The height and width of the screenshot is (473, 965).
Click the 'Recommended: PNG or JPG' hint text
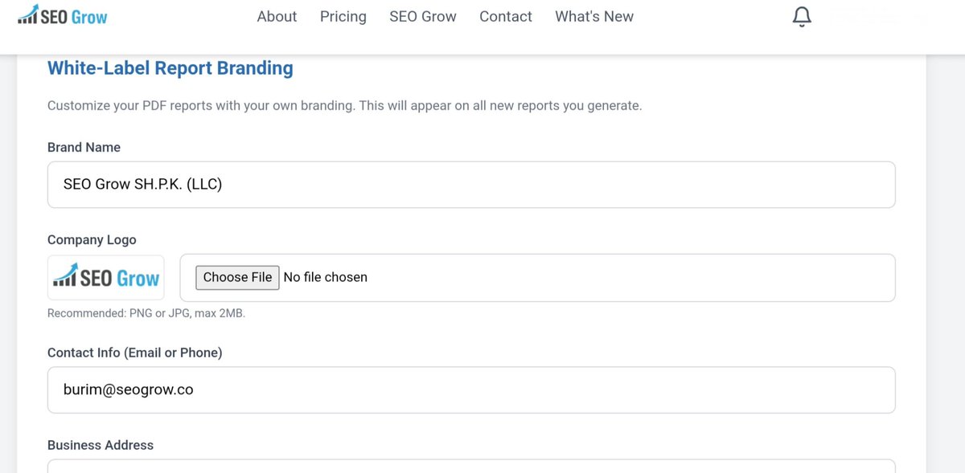(x=146, y=313)
